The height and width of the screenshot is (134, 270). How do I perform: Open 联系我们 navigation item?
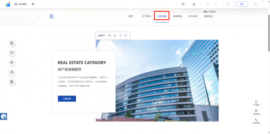pos(209,16)
